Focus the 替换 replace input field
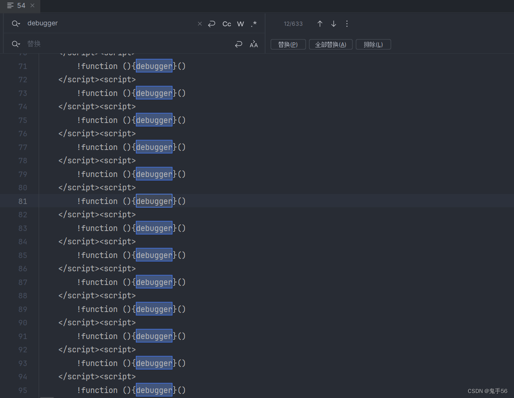The height and width of the screenshot is (398, 514). tap(129, 44)
